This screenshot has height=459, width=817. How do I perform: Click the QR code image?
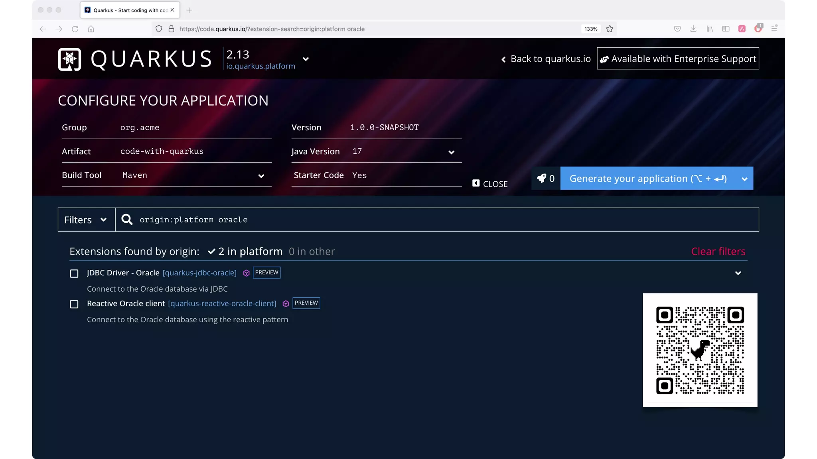click(700, 350)
